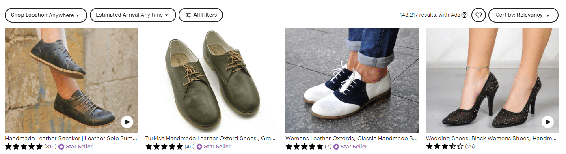Play video on Wedding Shoes listing
The width and height of the screenshot is (566, 154).
click(x=548, y=122)
